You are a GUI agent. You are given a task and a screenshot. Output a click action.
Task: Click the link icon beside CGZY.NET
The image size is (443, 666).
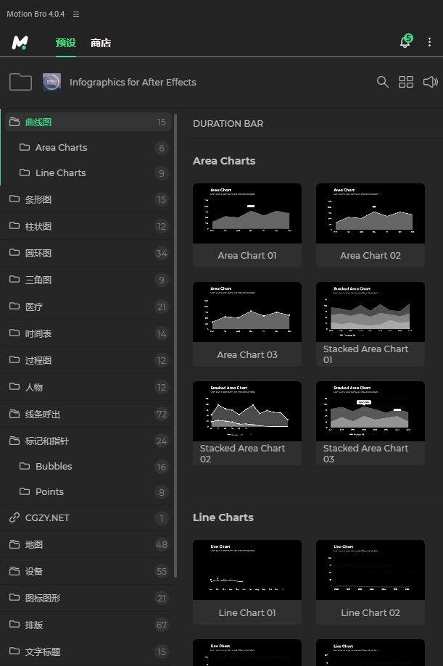click(x=15, y=517)
